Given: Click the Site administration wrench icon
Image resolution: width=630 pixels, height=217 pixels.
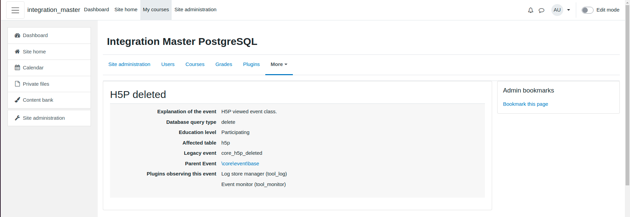Looking at the screenshot, I should [17, 118].
